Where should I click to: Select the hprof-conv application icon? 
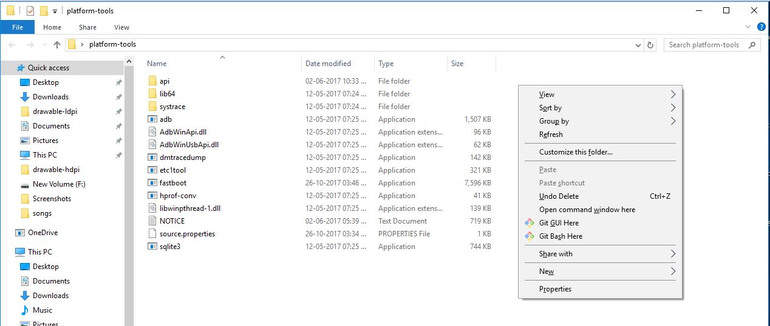click(x=152, y=196)
